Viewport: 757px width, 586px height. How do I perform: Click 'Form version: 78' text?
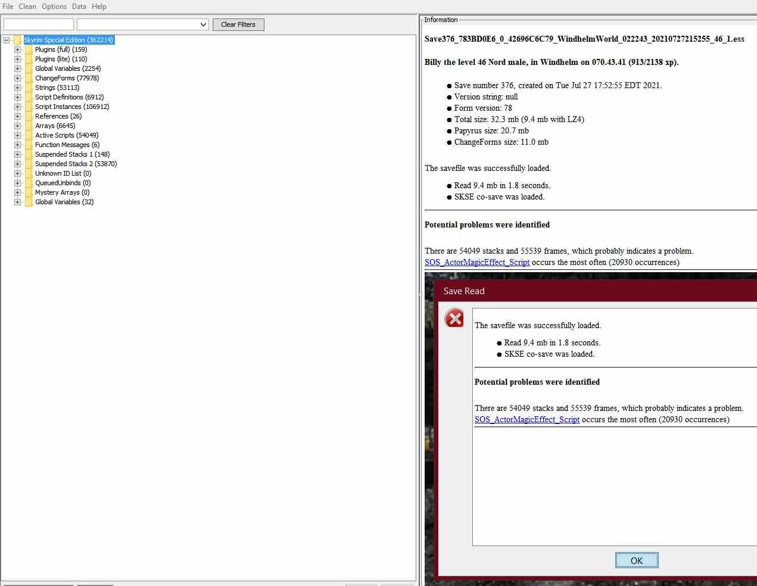tap(483, 108)
